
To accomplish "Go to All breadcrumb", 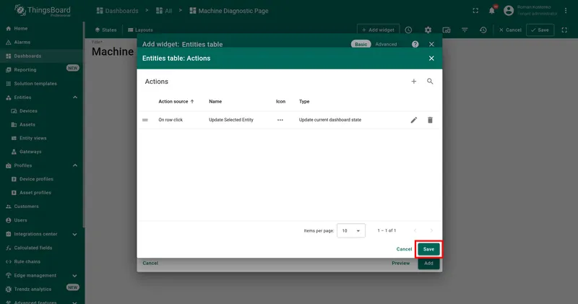I will pos(164,11).
